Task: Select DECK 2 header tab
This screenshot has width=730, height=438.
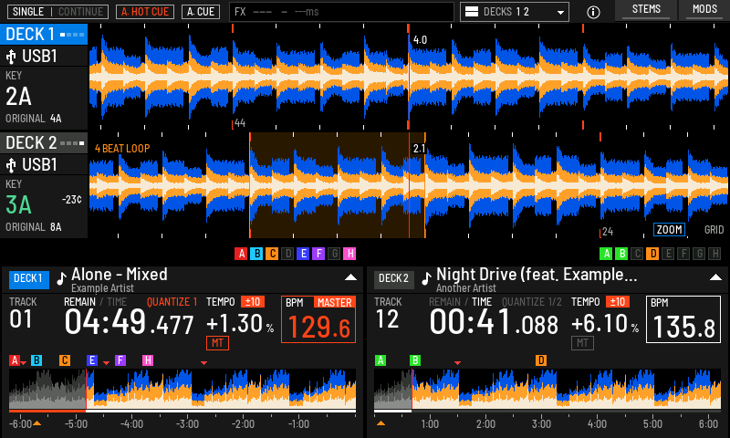Action: [x=44, y=143]
